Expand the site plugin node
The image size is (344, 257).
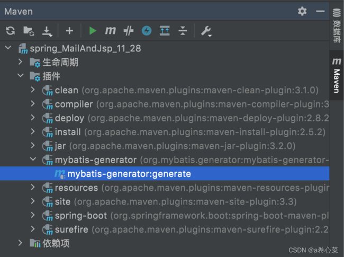pyautogui.click(x=33, y=201)
